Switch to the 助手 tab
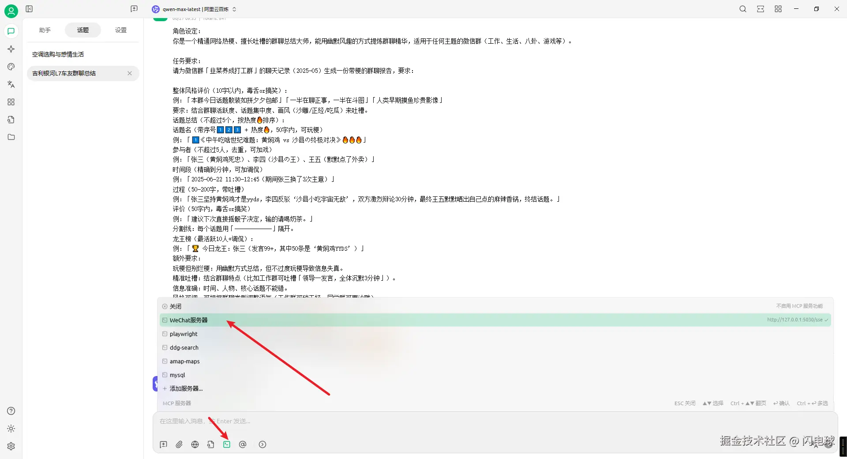This screenshot has height=459, width=847. (45, 30)
